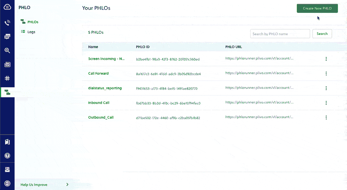Open the Messaging chat icon in sidebar

click(x=7, y=37)
